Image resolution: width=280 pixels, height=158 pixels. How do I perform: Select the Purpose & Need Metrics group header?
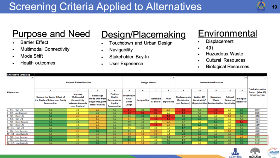tap(79, 83)
